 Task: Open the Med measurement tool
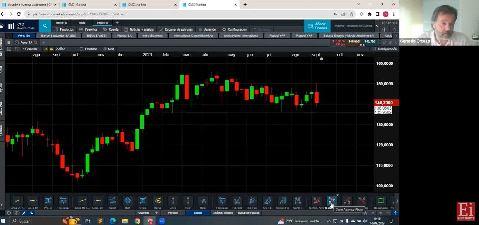click(x=108, y=49)
